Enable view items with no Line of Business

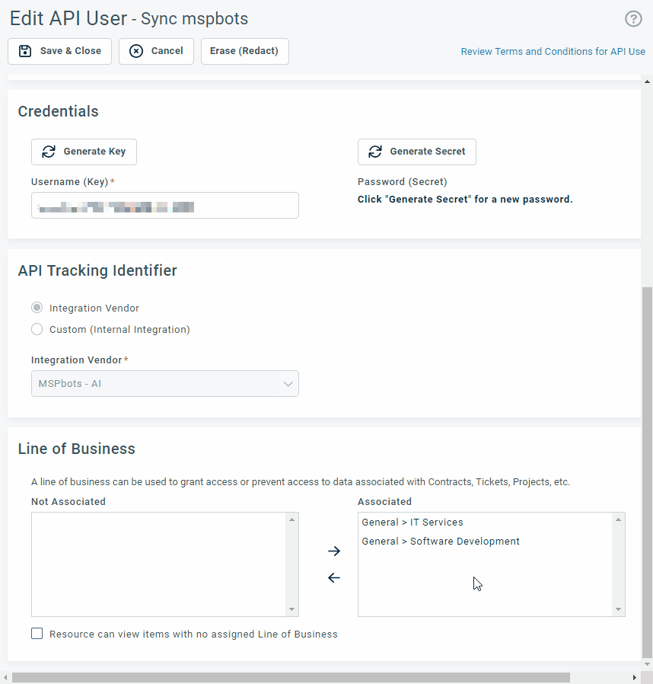pos(37,634)
